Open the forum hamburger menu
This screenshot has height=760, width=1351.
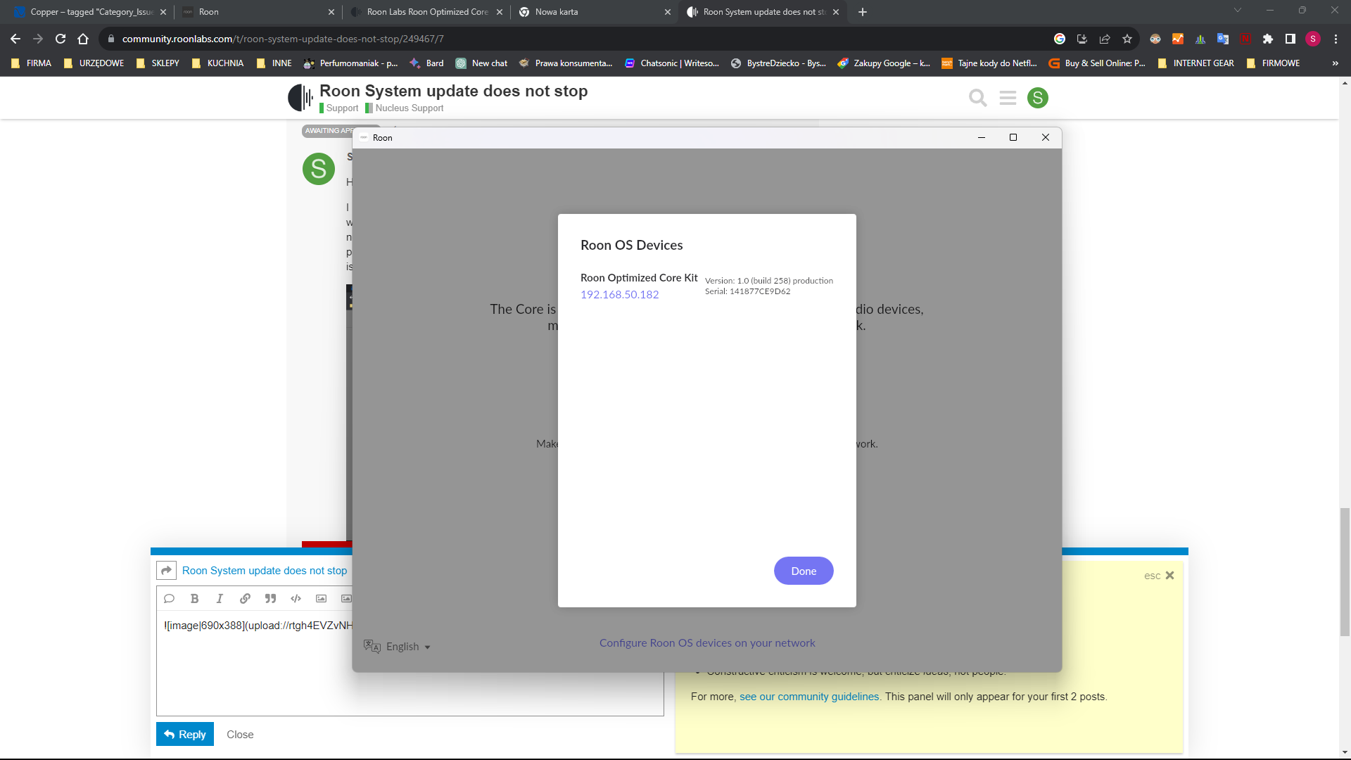[x=1008, y=98]
